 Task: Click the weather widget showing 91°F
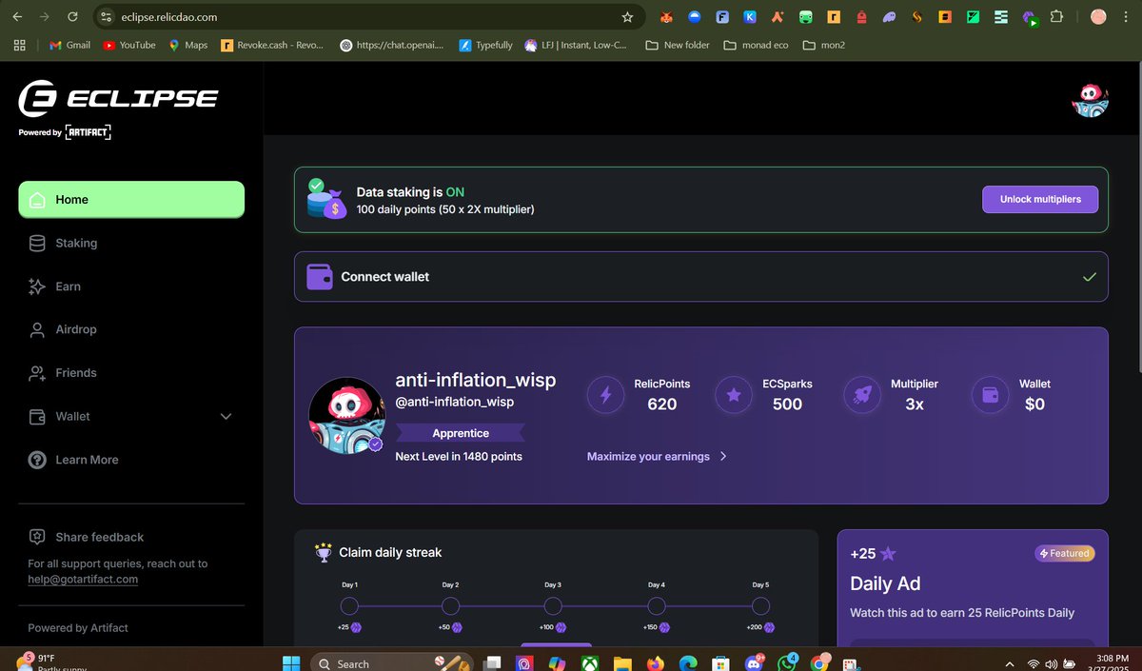click(x=51, y=662)
